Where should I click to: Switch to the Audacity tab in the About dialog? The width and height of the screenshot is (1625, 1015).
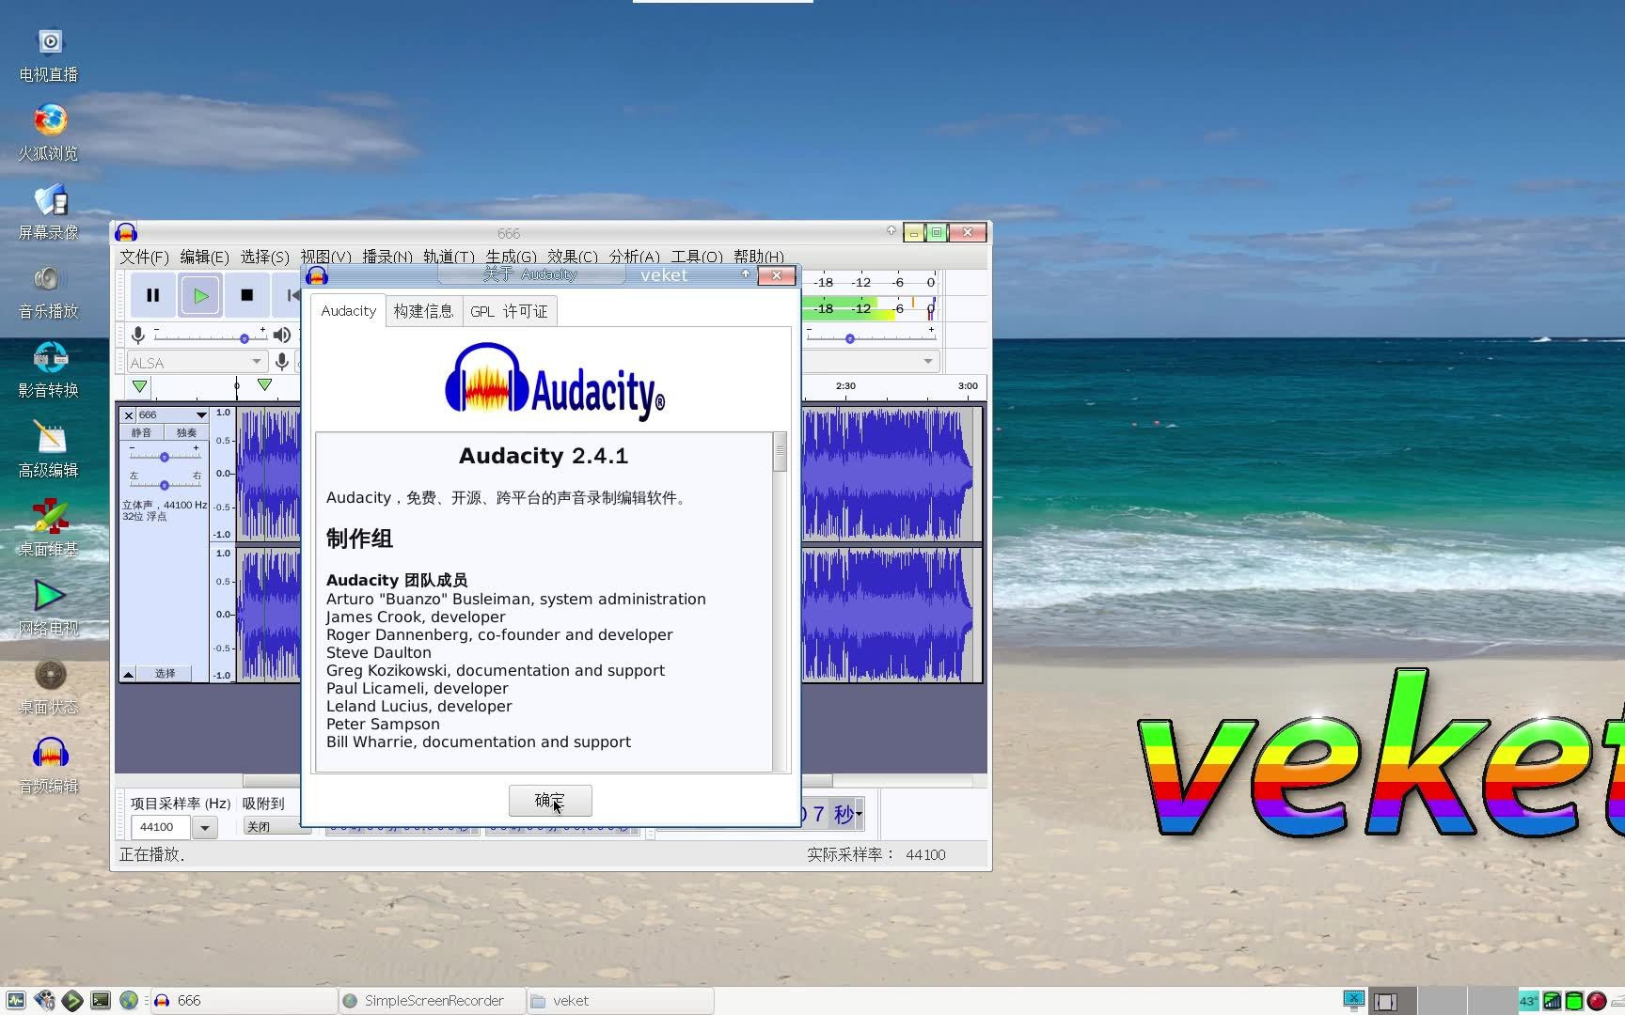(x=348, y=311)
